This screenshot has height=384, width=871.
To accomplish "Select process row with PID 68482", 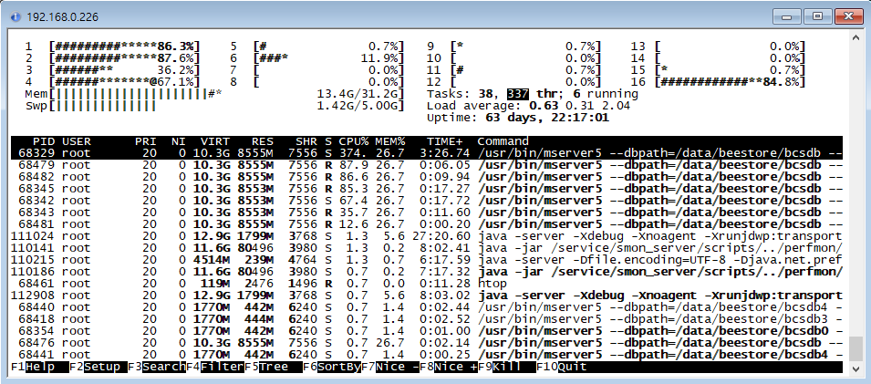I will (427, 177).
